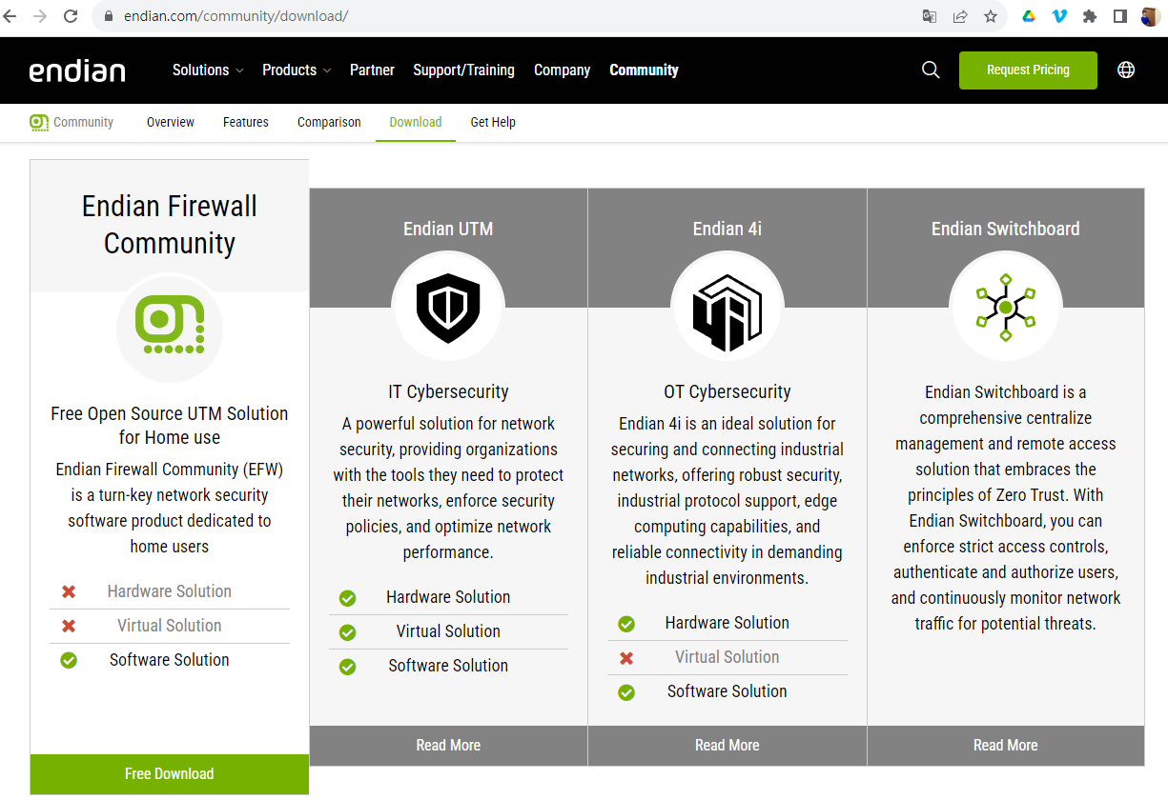This screenshot has width=1168, height=800.
Task: Reload the page with the refresh icon
Action: (x=71, y=16)
